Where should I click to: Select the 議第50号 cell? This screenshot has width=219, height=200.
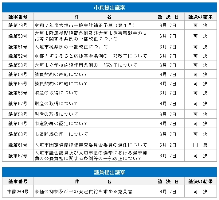(x=18, y=36)
